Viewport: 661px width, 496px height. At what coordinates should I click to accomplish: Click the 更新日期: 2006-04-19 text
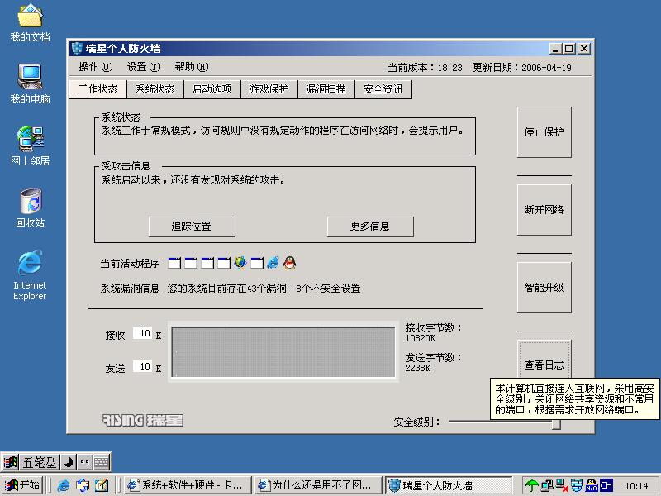click(522, 68)
